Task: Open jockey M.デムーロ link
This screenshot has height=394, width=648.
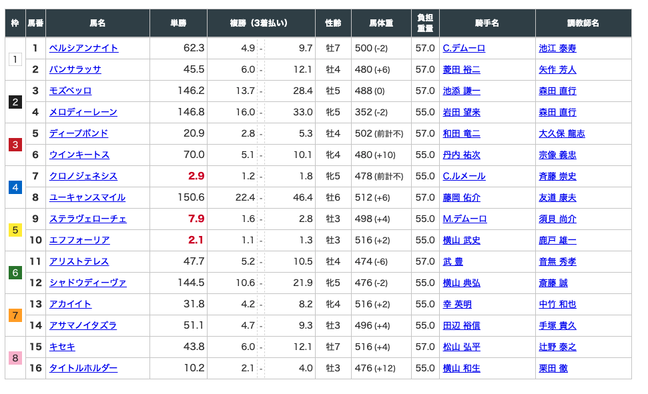Action: pos(464,219)
